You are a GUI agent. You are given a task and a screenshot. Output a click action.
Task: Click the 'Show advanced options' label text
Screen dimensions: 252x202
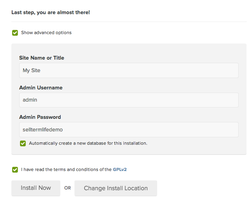point(46,33)
